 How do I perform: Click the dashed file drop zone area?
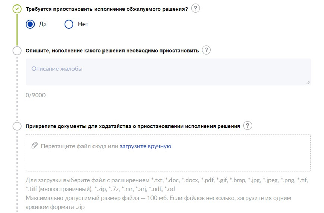(x=168, y=161)
